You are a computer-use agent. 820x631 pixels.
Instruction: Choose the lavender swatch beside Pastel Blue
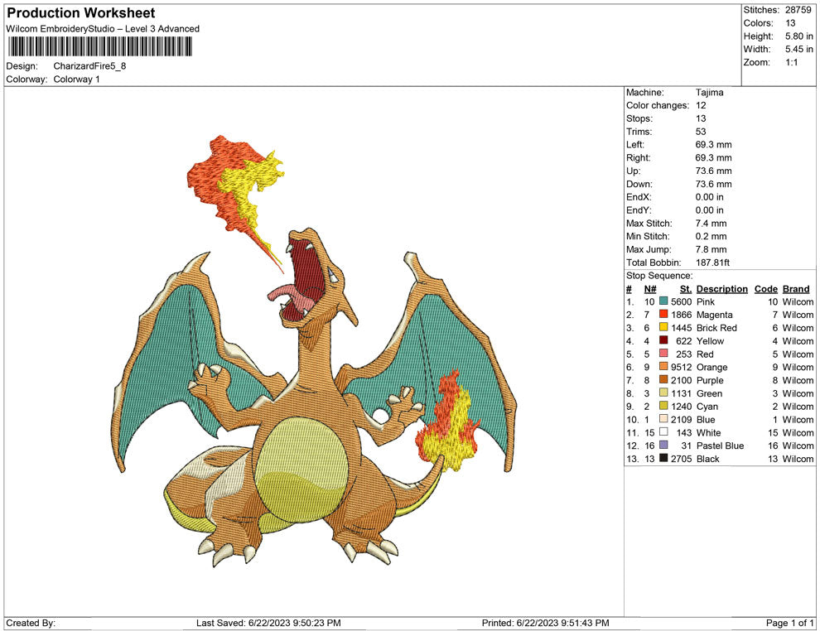(663, 445)
